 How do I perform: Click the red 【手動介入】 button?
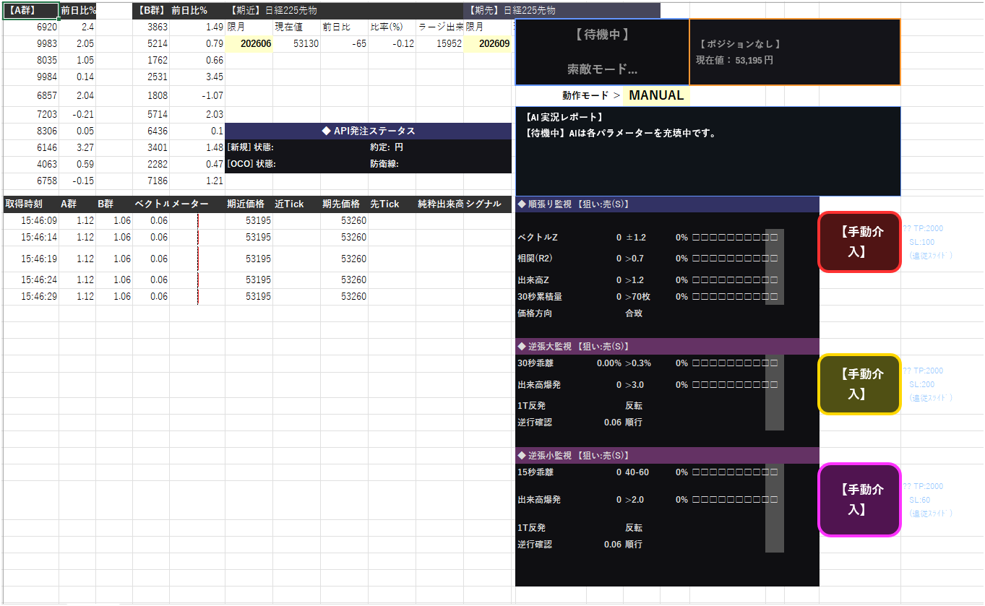pos(859,242)
